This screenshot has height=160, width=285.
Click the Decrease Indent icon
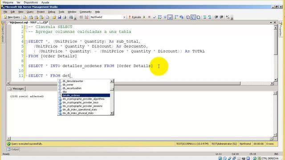[x=216, y=17]
